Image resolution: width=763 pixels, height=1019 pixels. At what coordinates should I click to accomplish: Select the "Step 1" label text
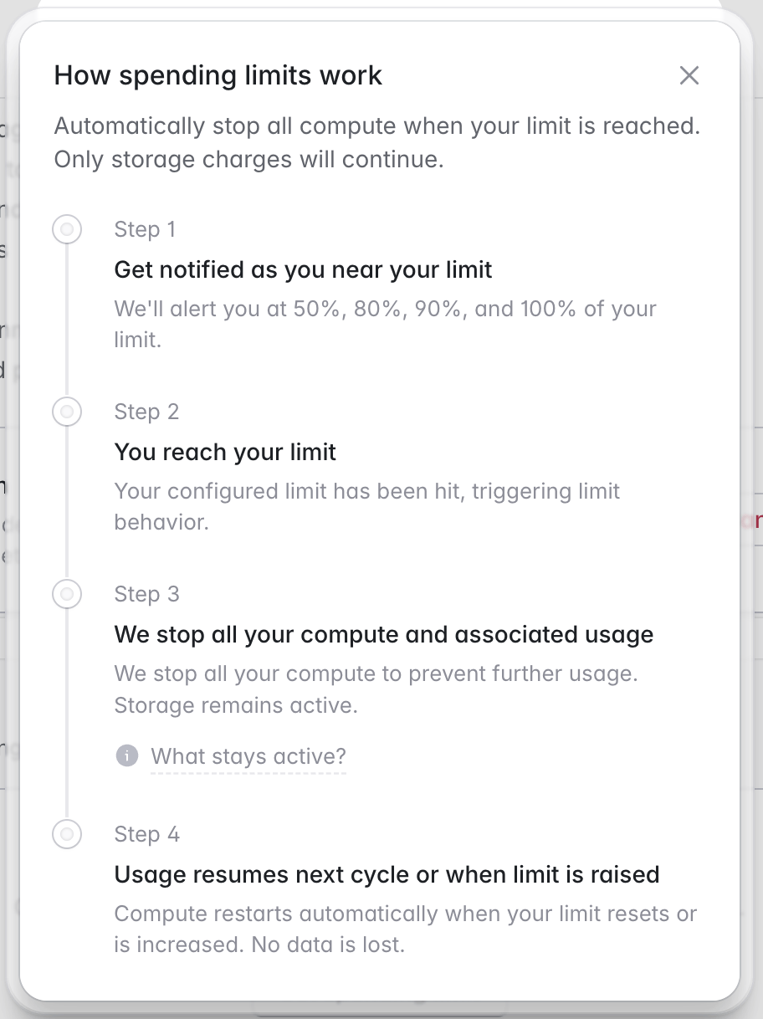pos(146,229)
